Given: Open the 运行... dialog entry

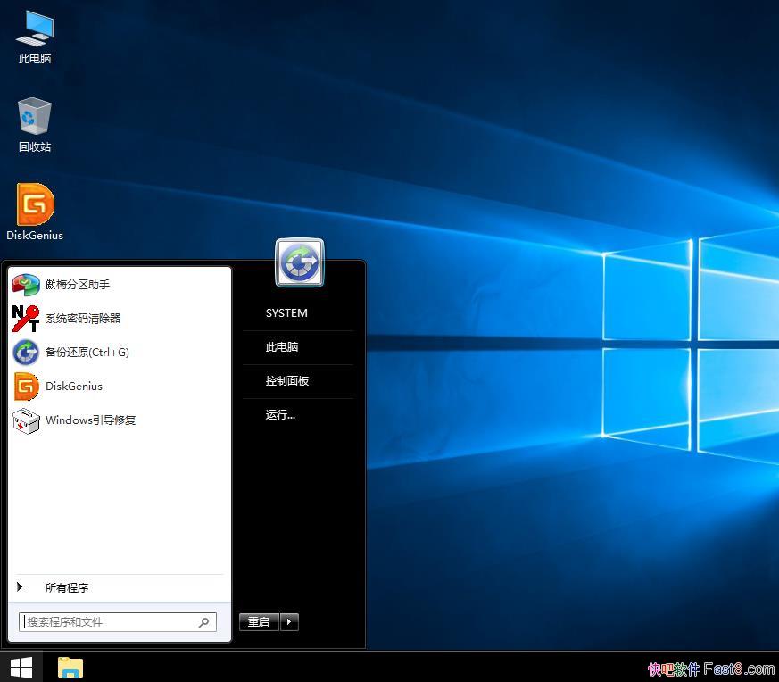Looking at the screenshot, I should click(x=279, y=414).
